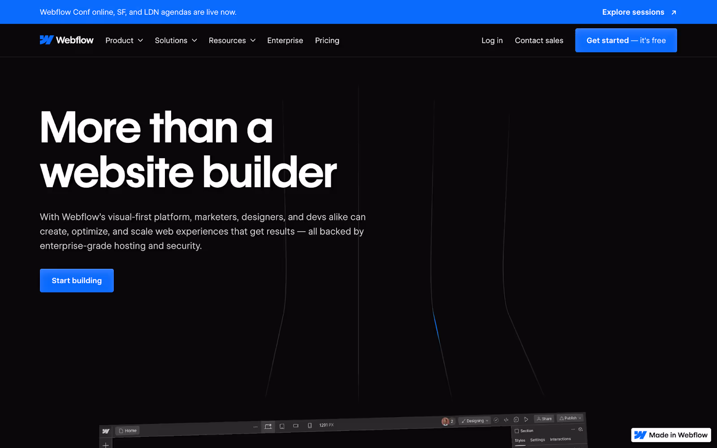Click the Section panel more options dots
This screenshot has height=448, width=717.
573,429
